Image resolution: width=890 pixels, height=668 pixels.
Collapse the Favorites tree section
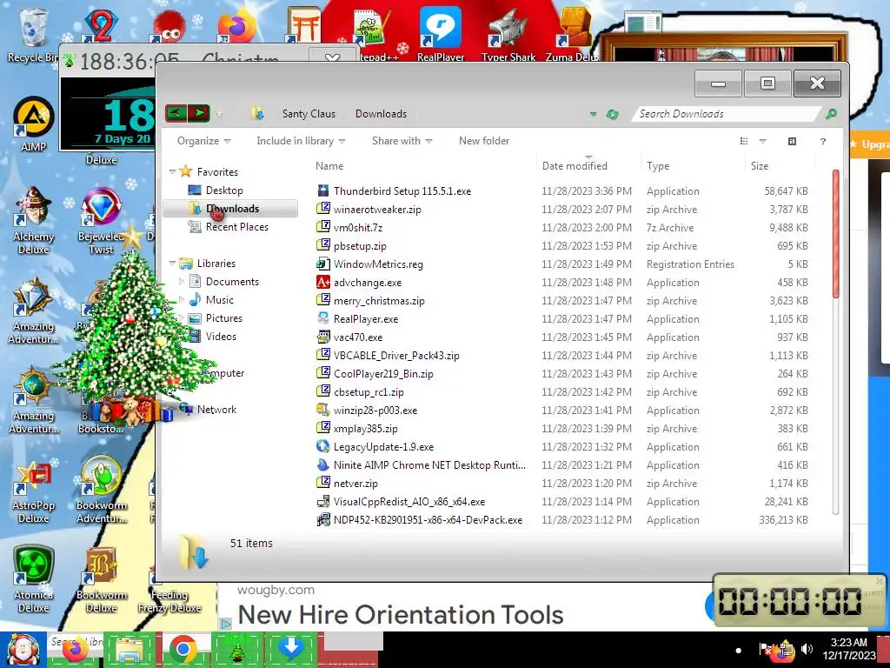point(172,171)
